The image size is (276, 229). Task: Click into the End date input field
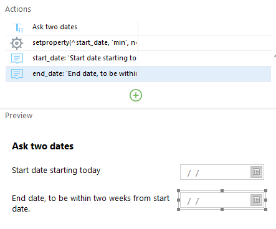[215, 200]
